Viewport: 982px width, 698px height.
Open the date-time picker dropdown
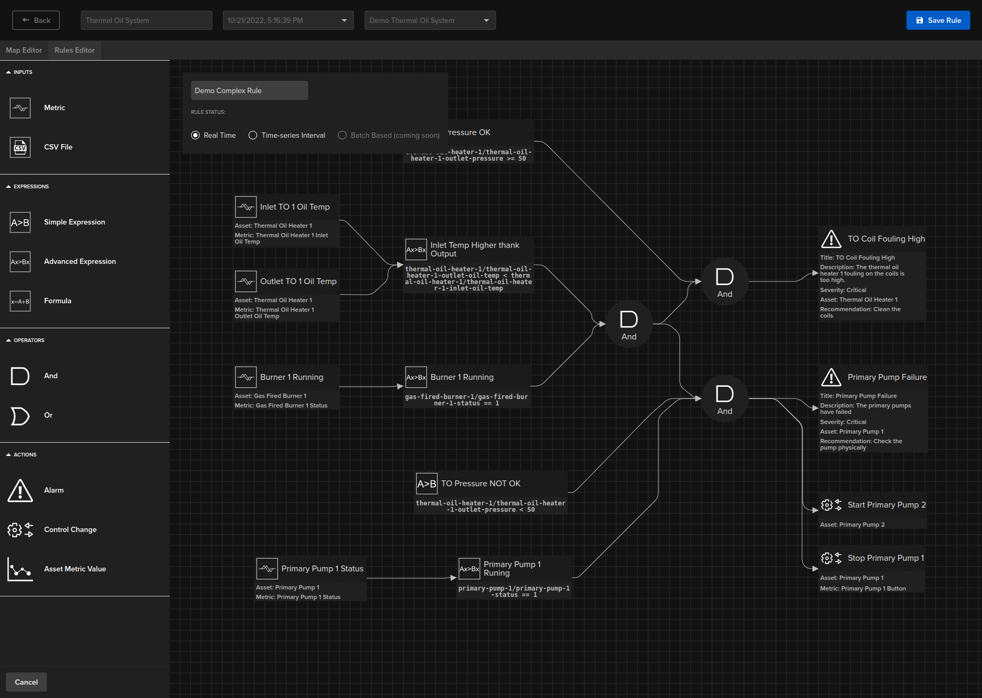[344, 20]
